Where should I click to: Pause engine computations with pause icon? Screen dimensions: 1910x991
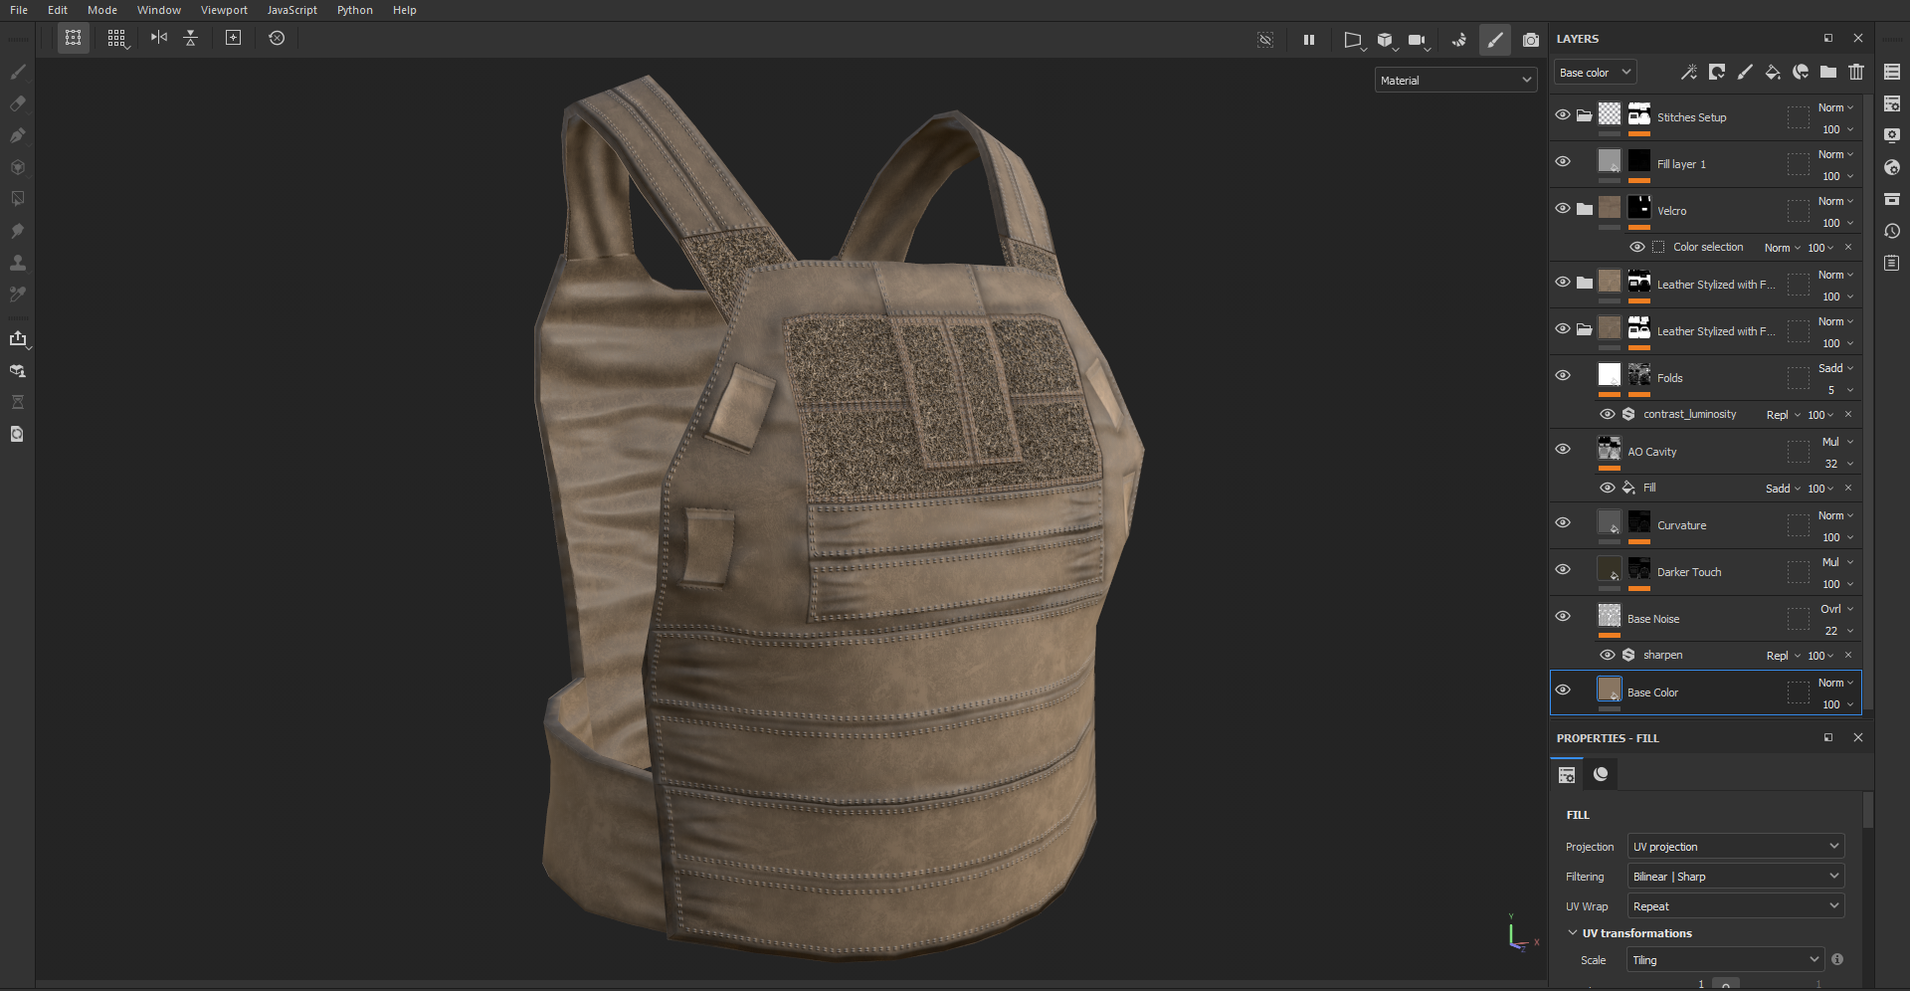[x=1309, y=40]
